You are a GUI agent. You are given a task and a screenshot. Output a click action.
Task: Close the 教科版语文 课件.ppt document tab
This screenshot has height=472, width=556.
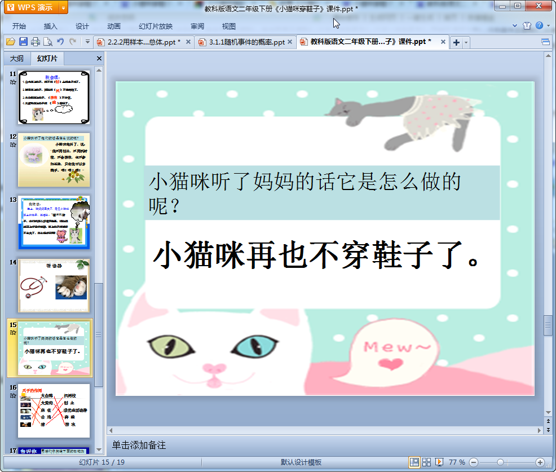click(x=443, y=42)
